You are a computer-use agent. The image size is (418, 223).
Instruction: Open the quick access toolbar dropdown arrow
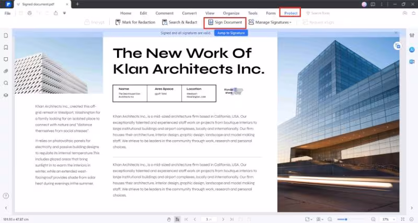coord(64,13)
